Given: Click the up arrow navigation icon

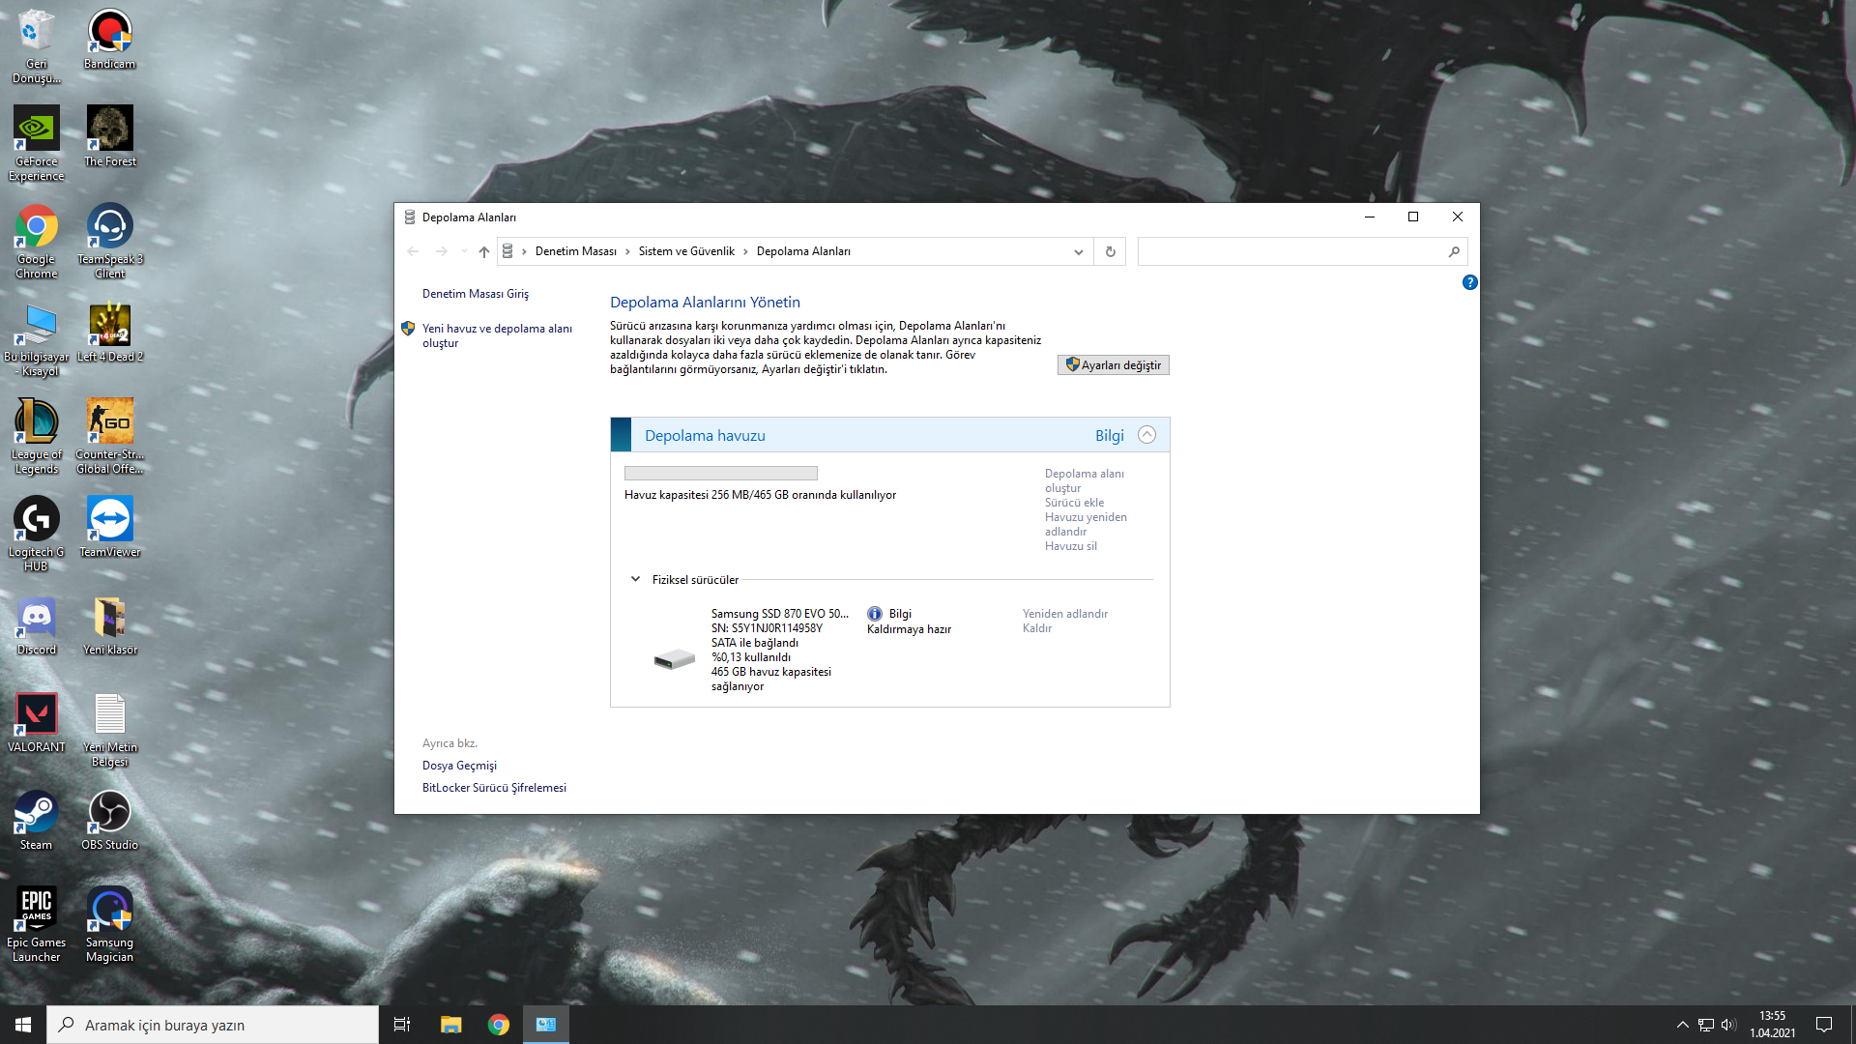Looking at the screenshot, I should pyautogui.click(x=484, y=251).
